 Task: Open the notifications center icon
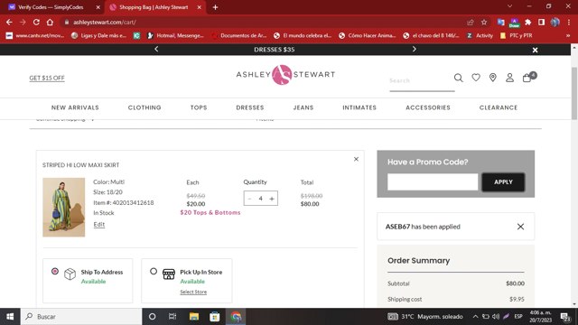point(565,317)
